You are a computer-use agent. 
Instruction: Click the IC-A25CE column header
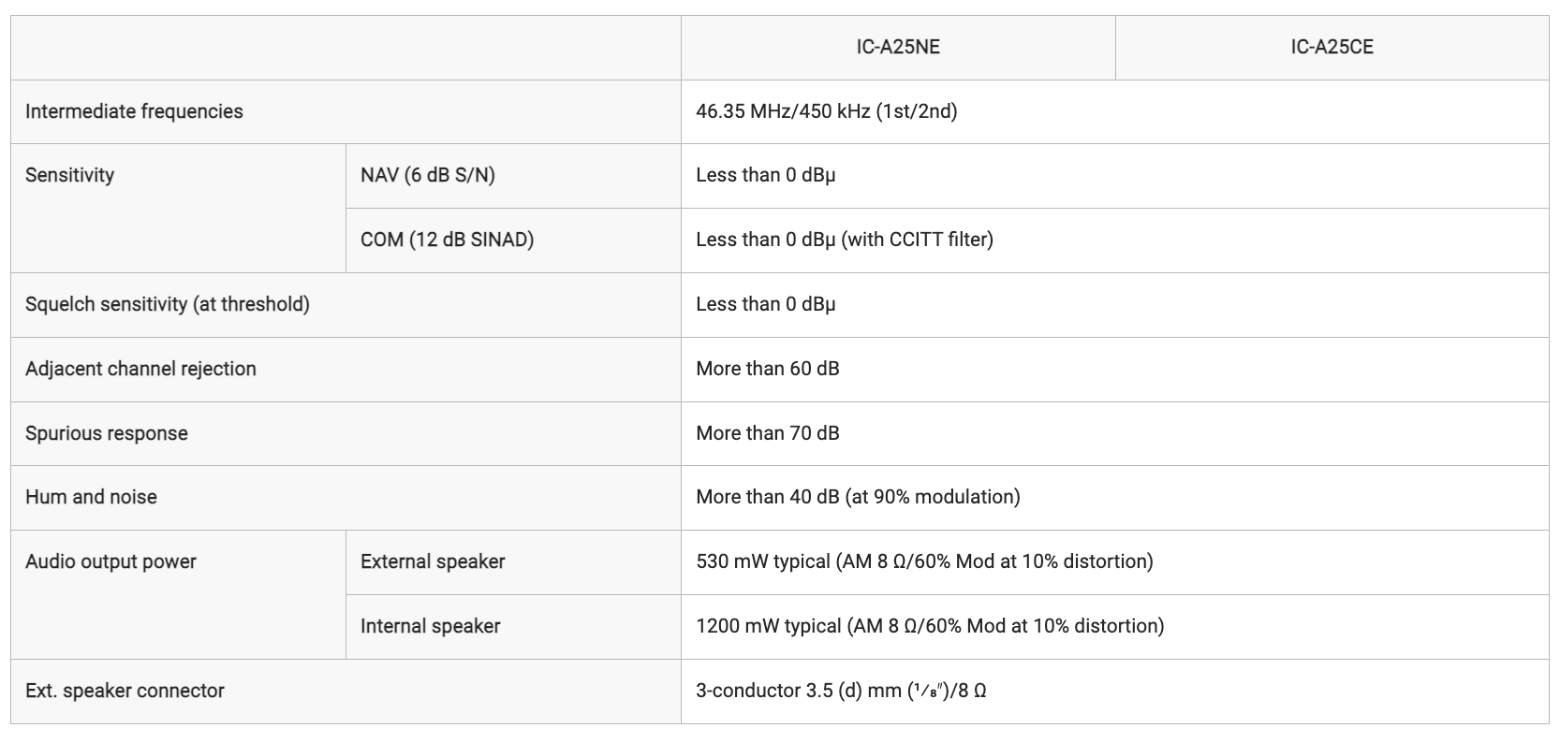1332,47
